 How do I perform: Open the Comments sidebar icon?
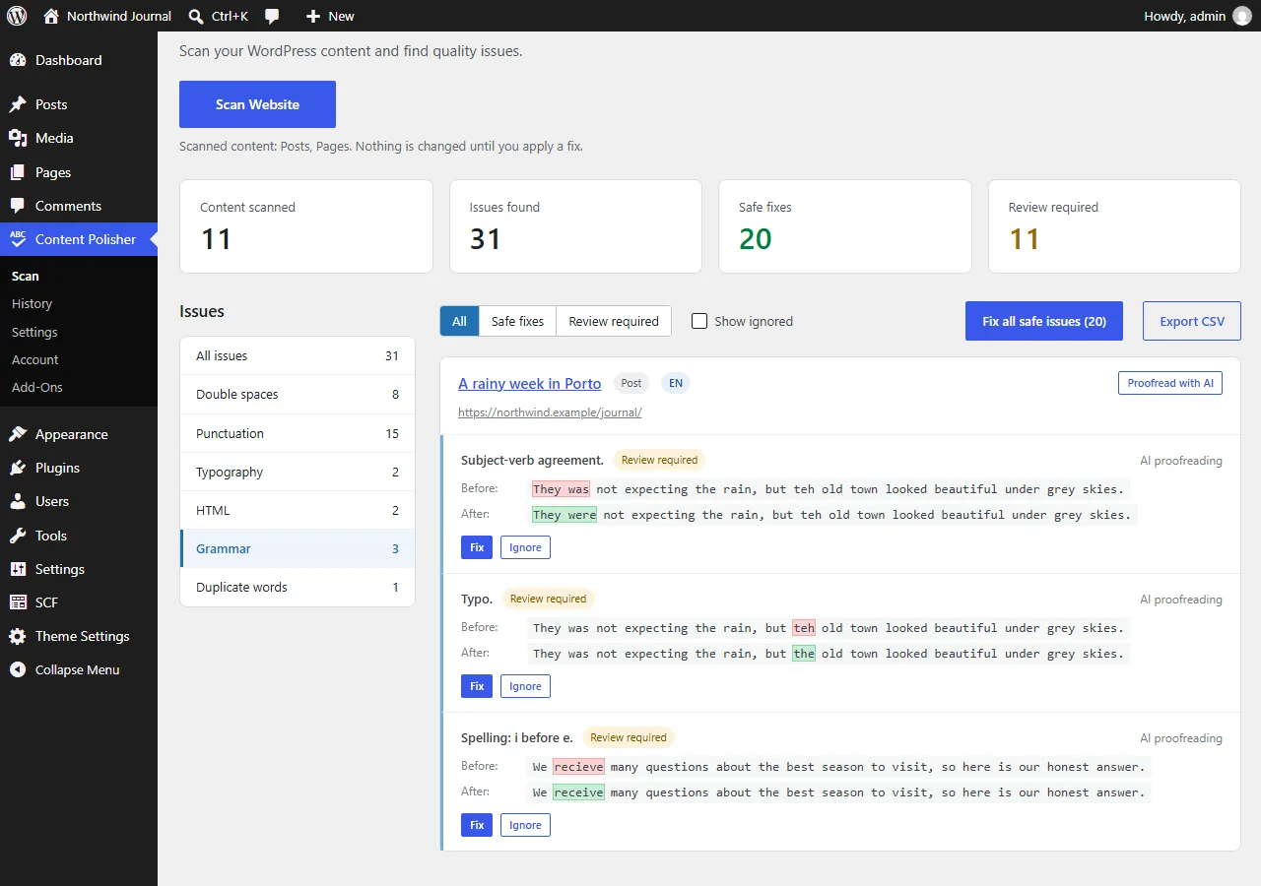(x=18, y=206)
